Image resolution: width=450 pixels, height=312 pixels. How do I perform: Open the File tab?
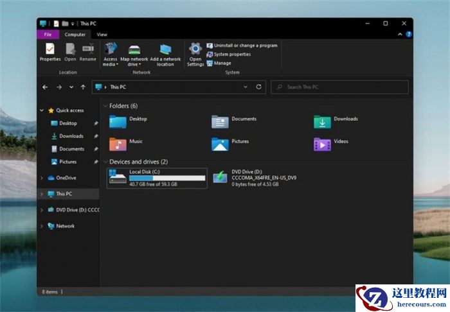[48, 35]
